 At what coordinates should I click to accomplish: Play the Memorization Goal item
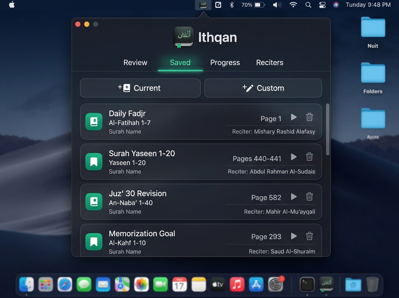click(x=294, y=236)
